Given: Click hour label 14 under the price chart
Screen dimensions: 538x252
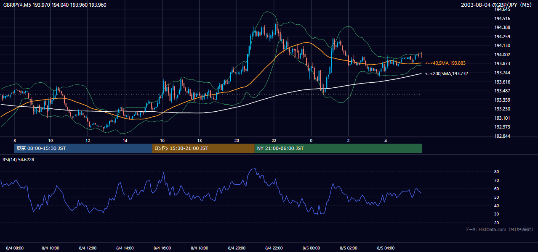Looking at the screenshot, I should point(125,140).
